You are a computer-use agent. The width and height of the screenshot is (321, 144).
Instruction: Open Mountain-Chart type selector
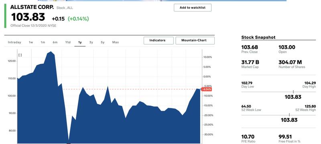click(x=195, y=40)
